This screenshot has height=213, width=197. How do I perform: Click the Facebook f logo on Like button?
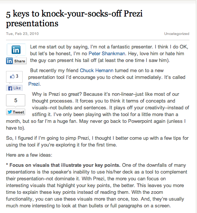tap(10, 88)
